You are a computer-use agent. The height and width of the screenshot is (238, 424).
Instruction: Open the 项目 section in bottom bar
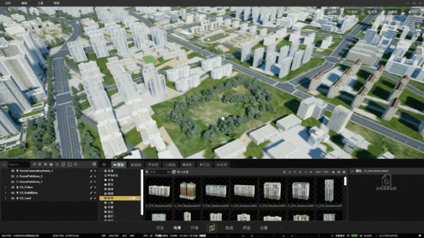(160, 227)
